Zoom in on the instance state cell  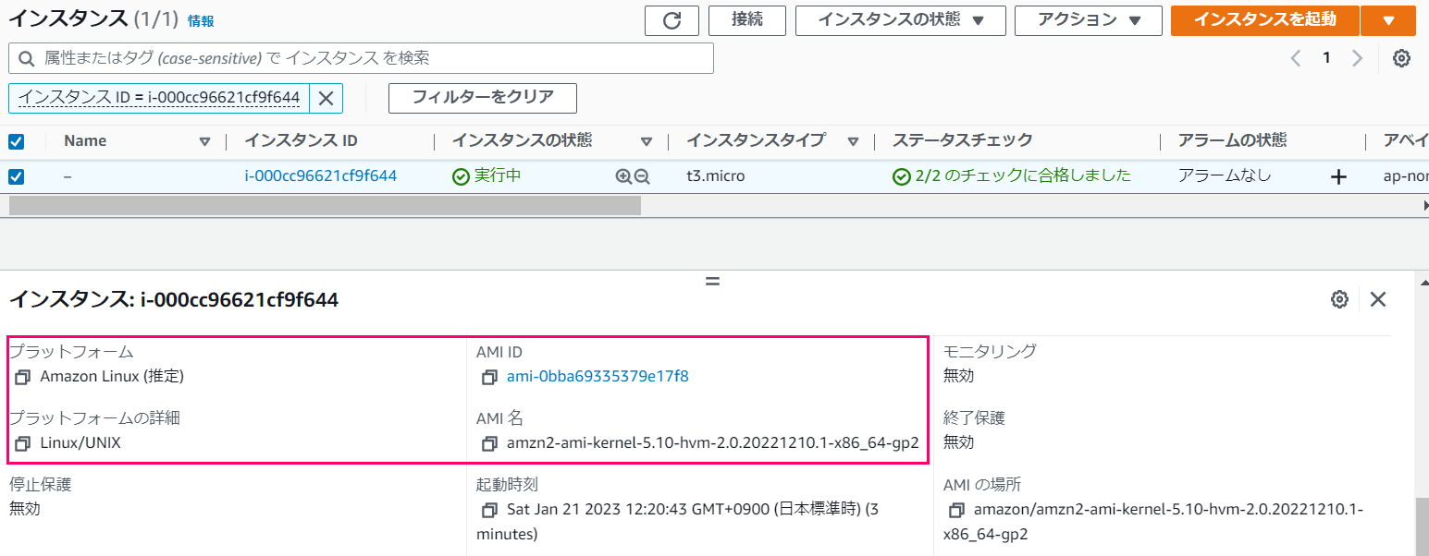click(622, 175)
